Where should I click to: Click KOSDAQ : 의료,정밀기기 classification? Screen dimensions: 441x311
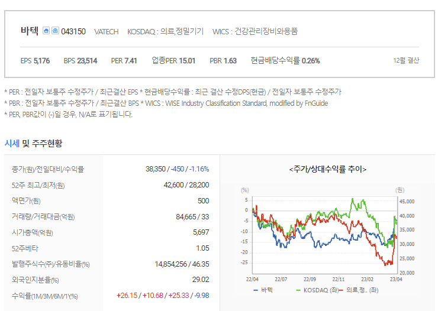click(165, 31)
